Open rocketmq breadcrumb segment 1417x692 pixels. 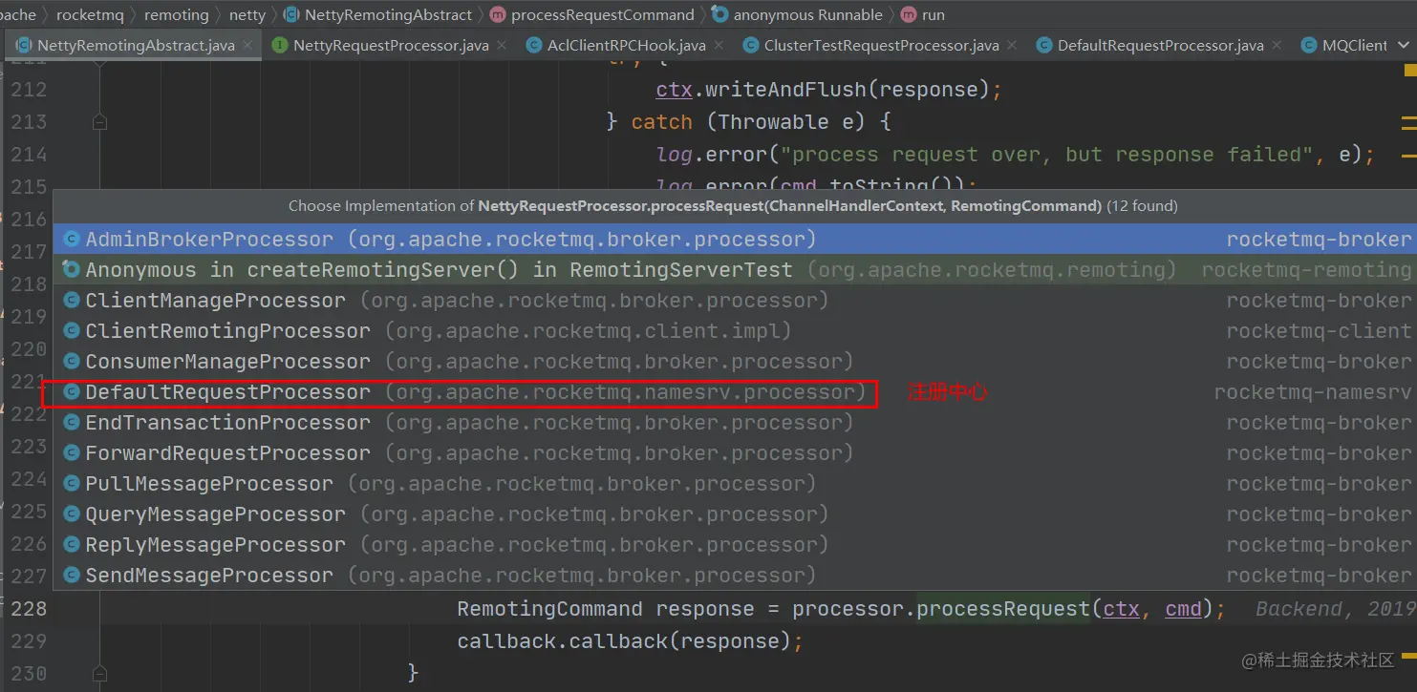(x=88, y=14)
